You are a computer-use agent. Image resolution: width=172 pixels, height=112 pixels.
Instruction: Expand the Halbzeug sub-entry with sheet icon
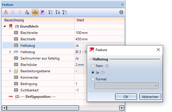(x=10, y=52)
